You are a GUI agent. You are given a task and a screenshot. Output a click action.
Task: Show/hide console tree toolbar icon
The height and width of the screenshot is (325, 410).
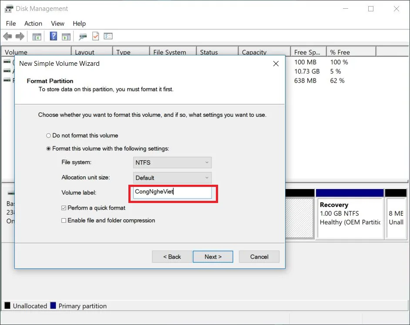(x=37, y=37)
